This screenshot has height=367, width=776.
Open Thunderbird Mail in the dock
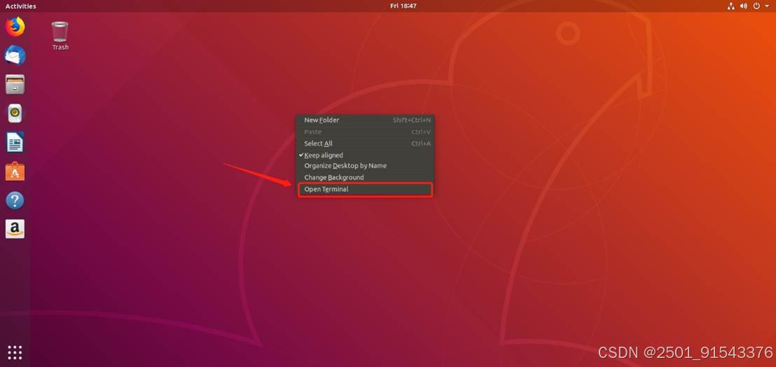click(x=15, y=55)
